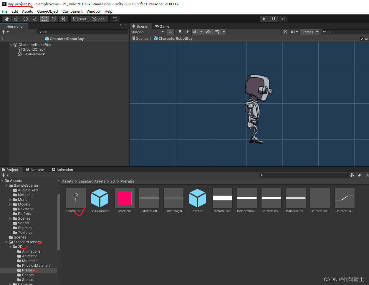369x285 pixels.
Task: Open the GameObject menu
Action: 48,11
